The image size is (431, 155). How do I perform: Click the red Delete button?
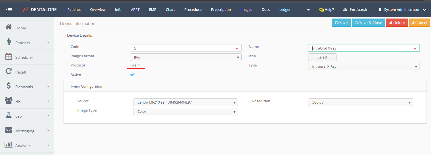397,23
